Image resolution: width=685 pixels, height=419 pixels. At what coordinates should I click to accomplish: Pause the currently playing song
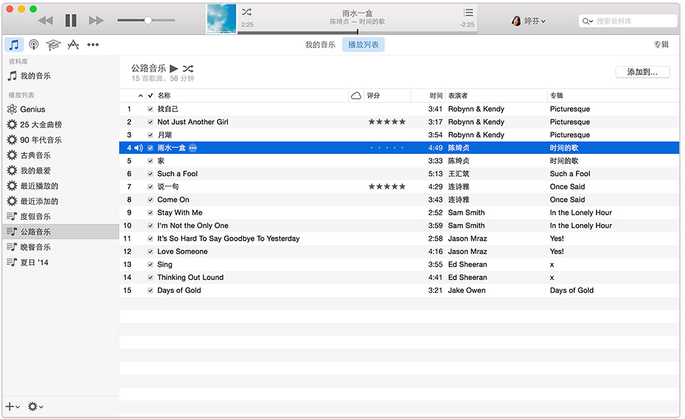[x=71, y=20]
